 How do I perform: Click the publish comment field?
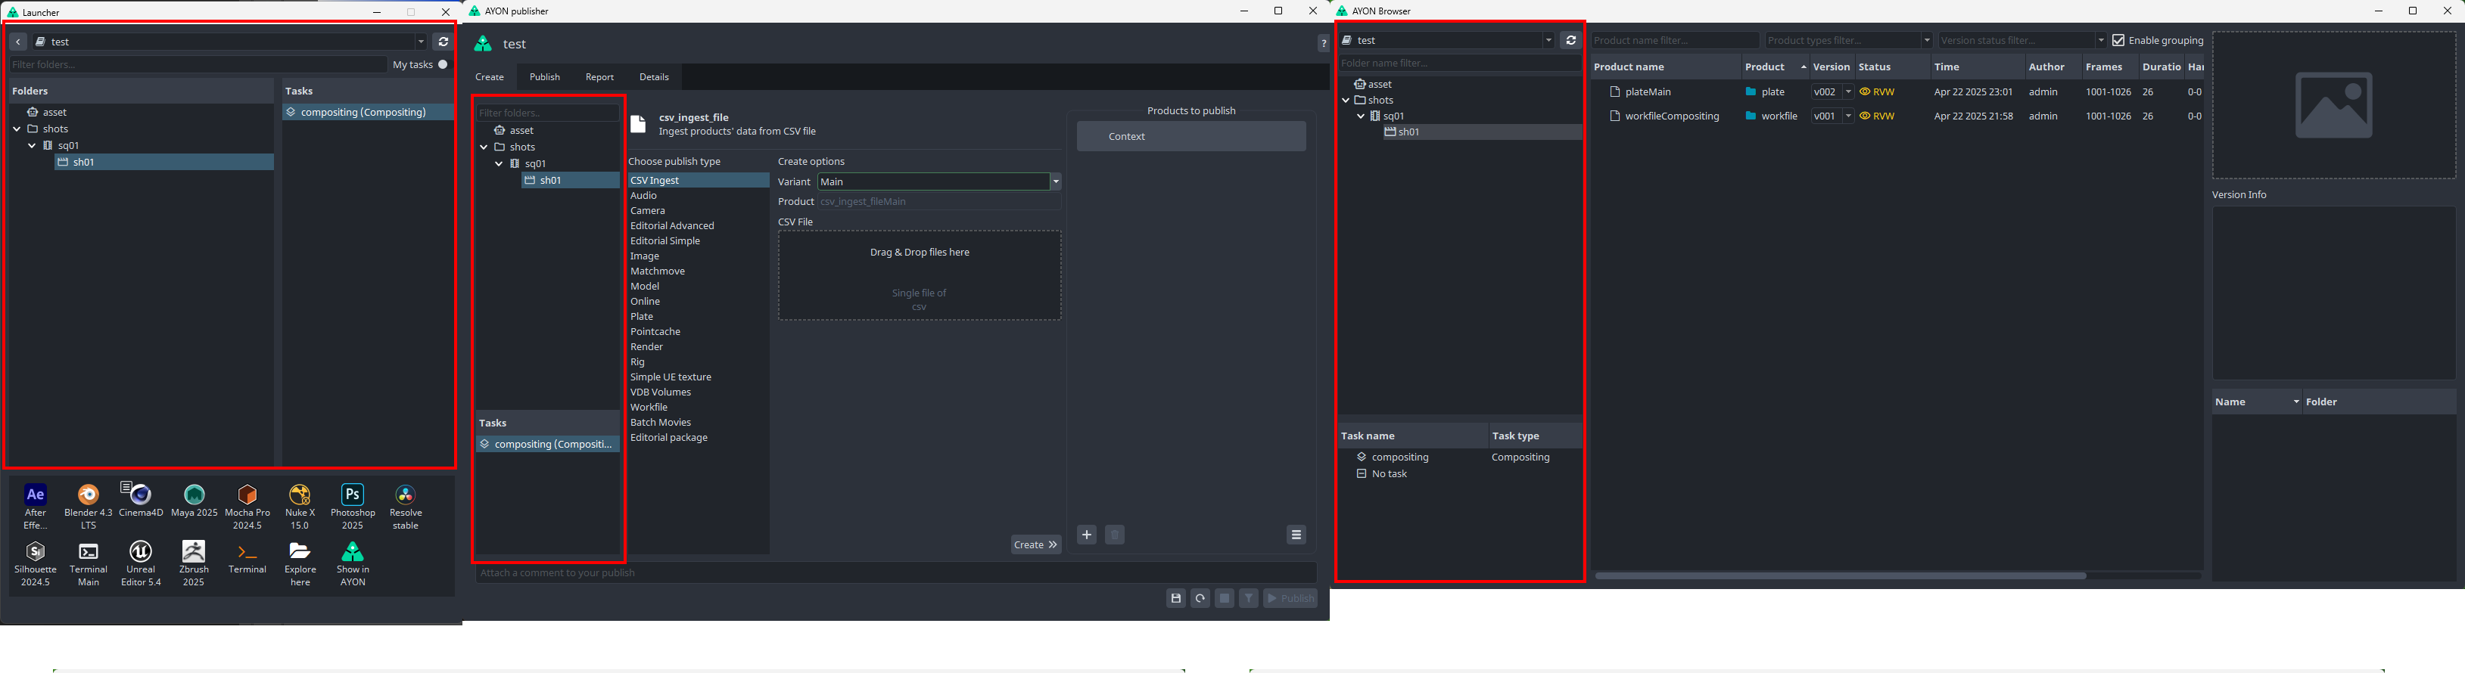point(895,572)
